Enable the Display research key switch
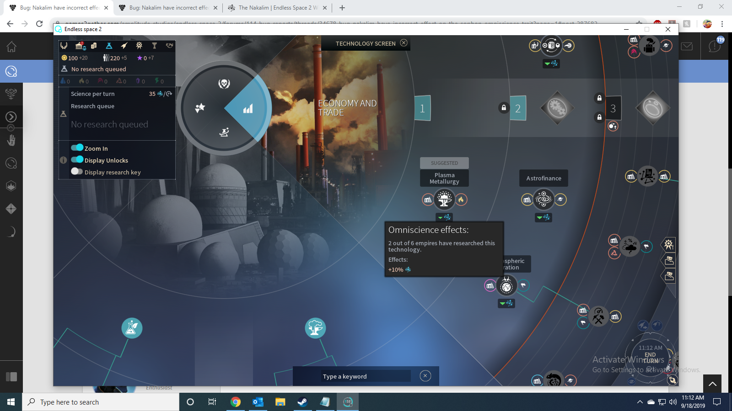Image resolution: width=732 pixels, height=411 pixels. pos(77,171)
